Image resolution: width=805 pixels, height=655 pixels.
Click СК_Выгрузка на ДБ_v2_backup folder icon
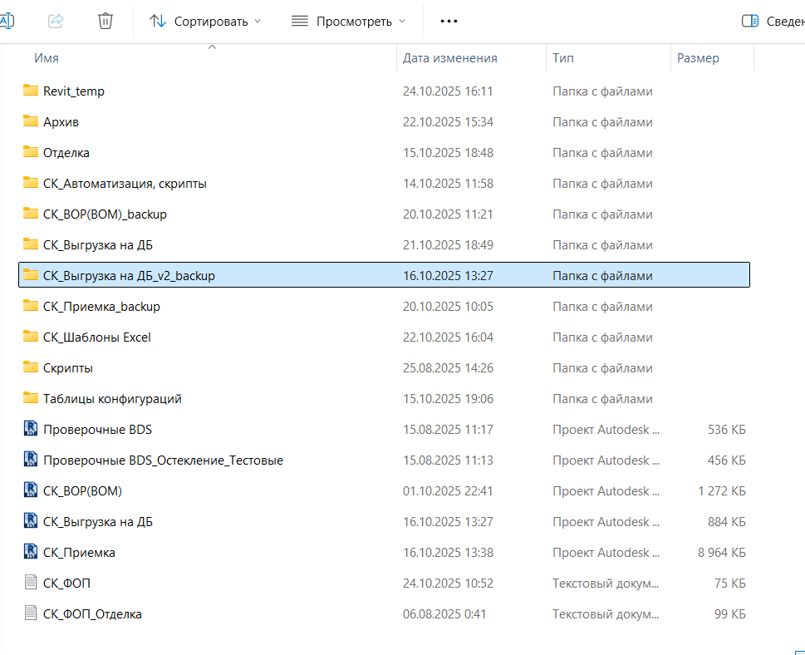31,275
